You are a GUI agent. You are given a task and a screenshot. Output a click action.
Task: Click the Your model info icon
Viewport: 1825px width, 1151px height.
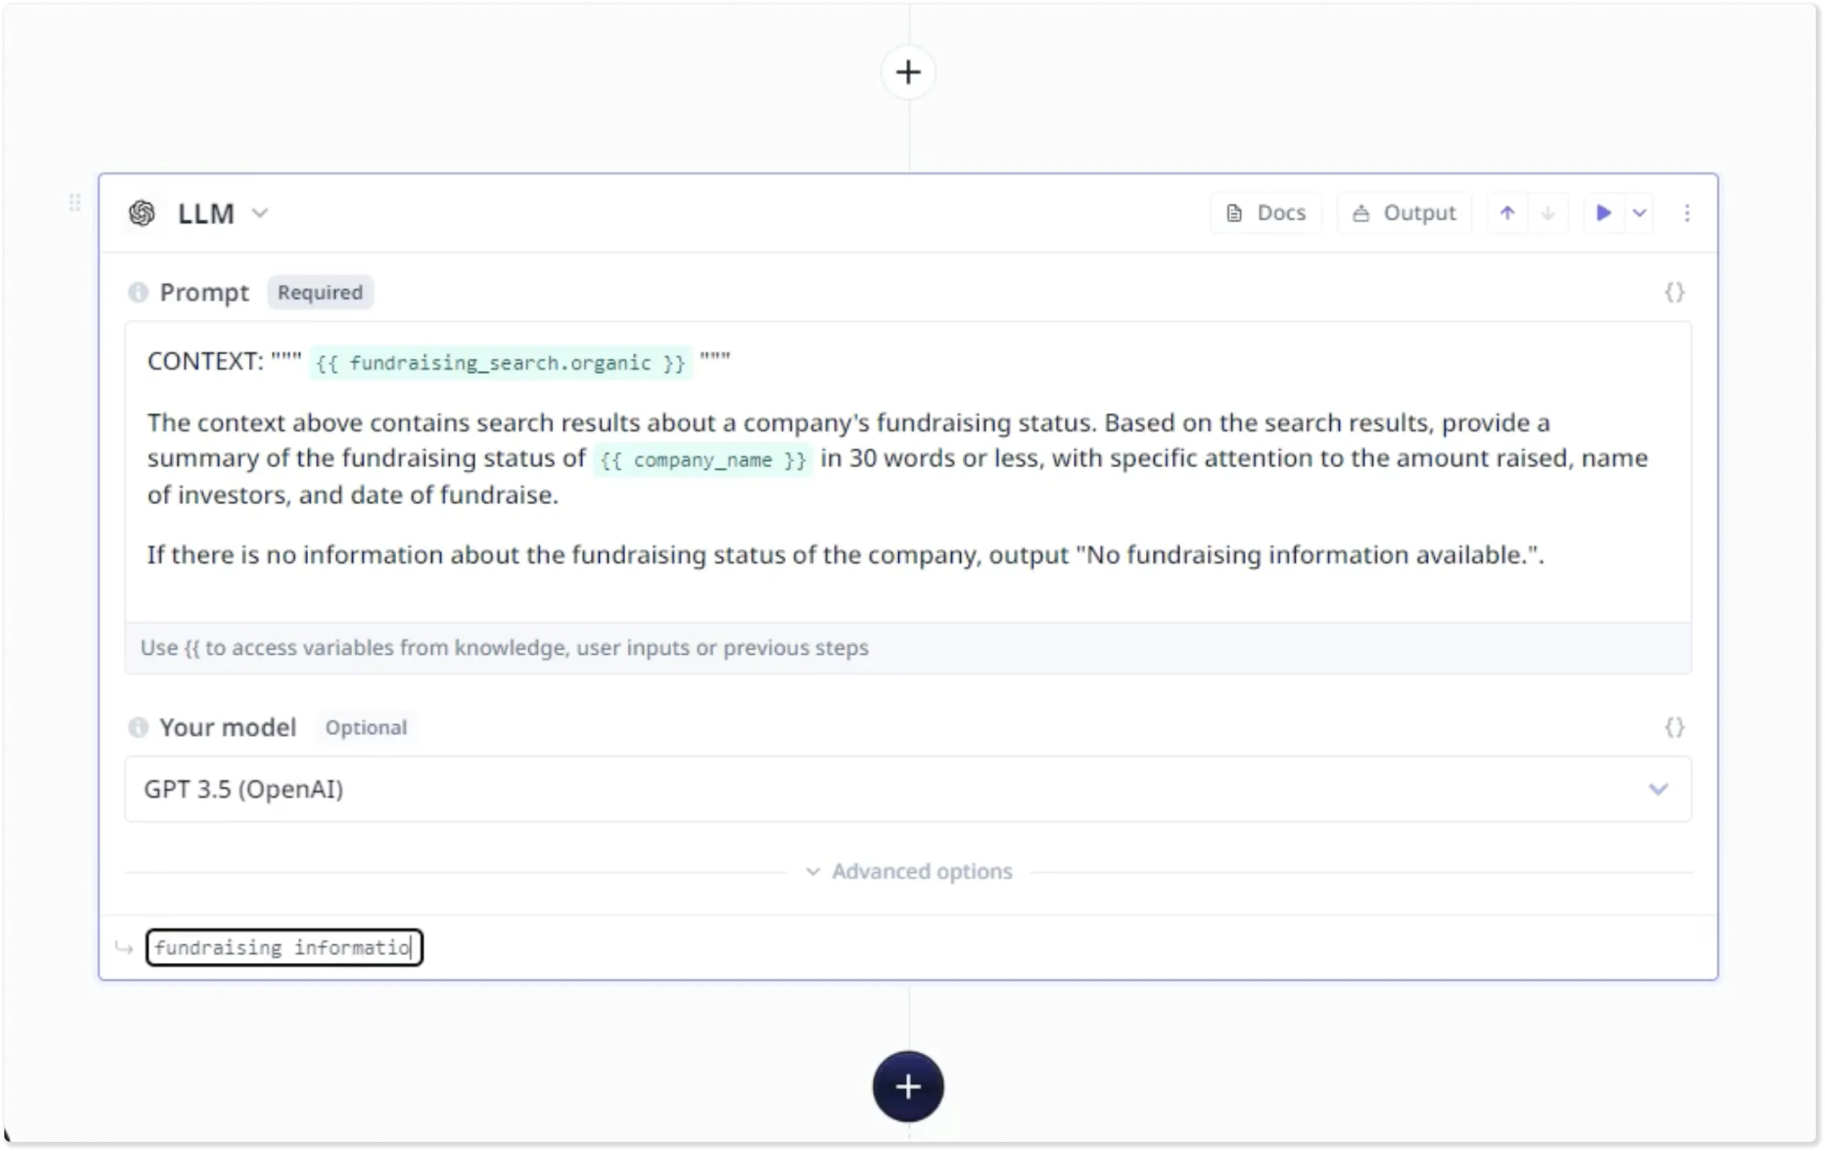pyautogui.click(x=138, y=727)
